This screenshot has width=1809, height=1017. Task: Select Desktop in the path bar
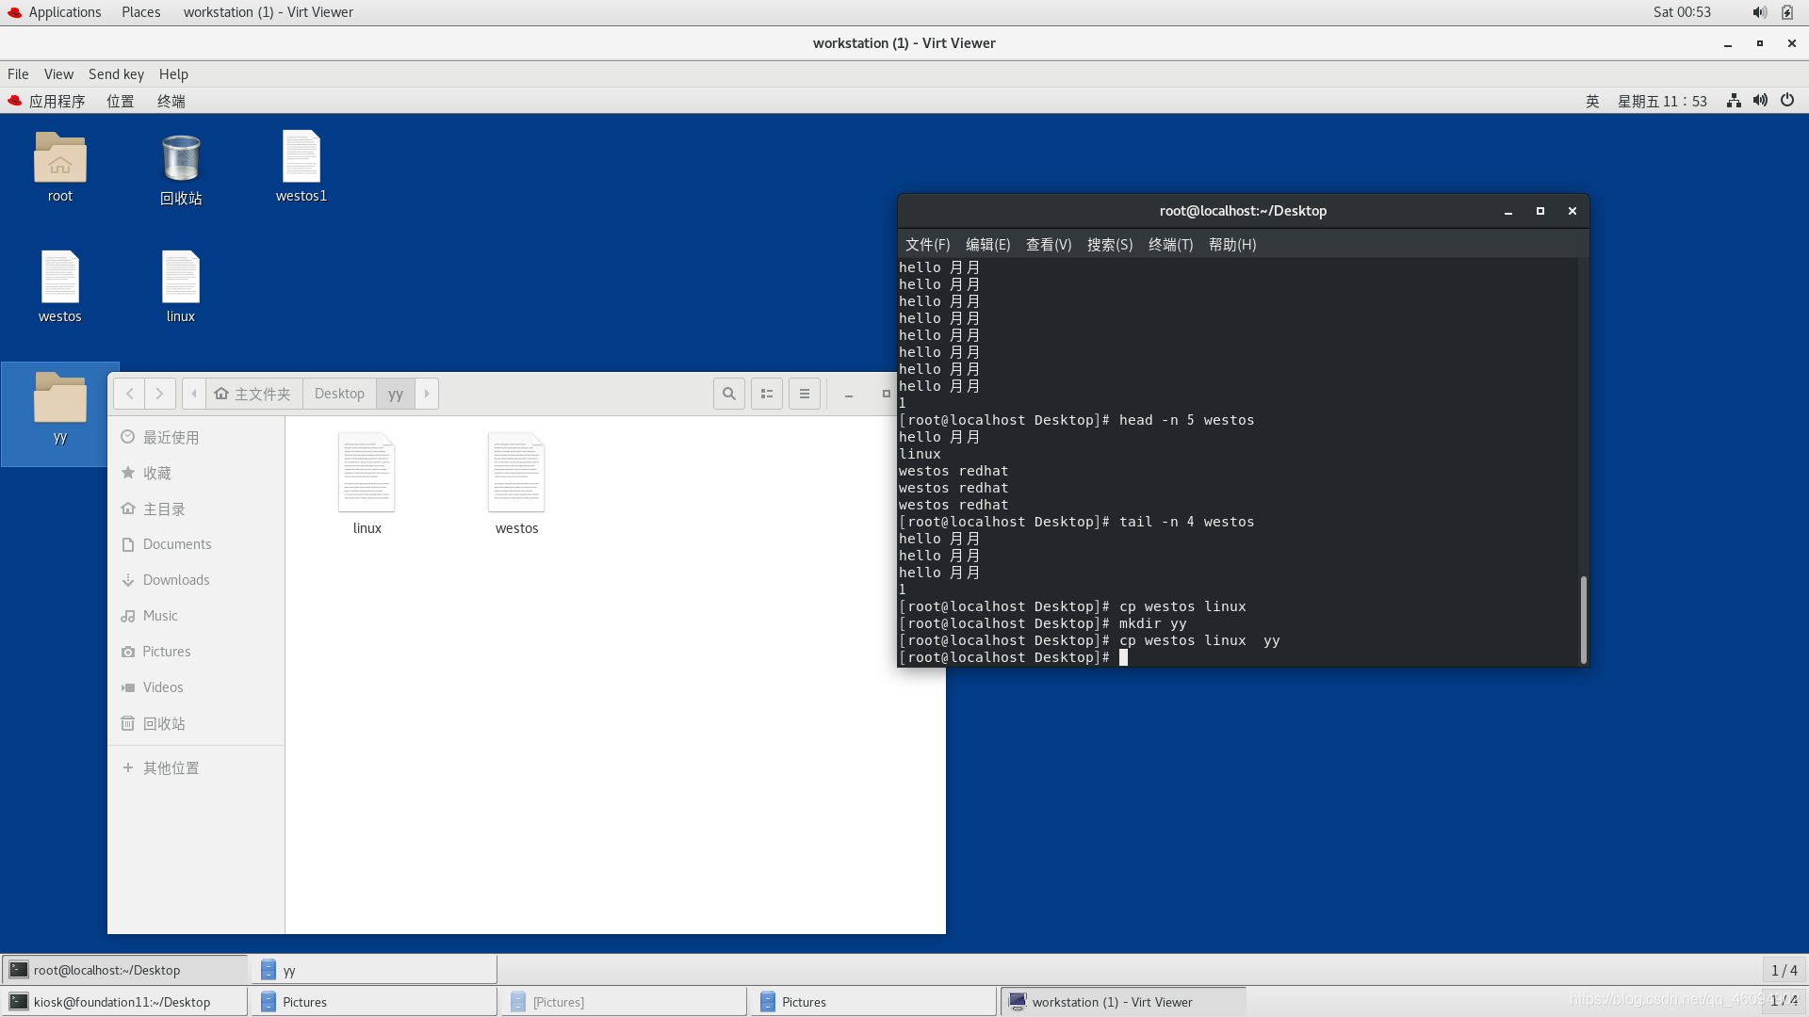(x=339, y=394)
